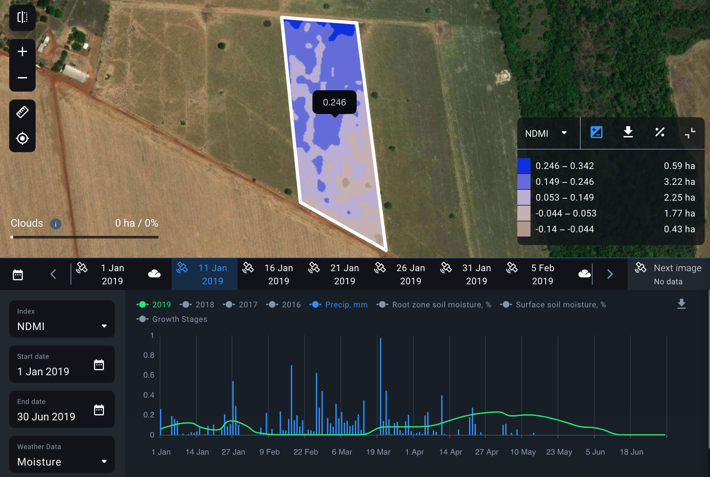Viewport: 710px width, 477px height.
Task: Click the 0.246 map value tooltip
Action: (x=334, y=102)
